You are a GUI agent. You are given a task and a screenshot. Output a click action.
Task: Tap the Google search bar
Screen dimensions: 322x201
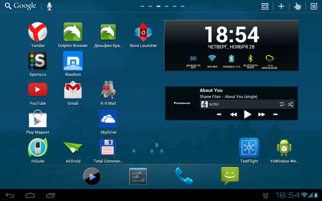[21, 6]
